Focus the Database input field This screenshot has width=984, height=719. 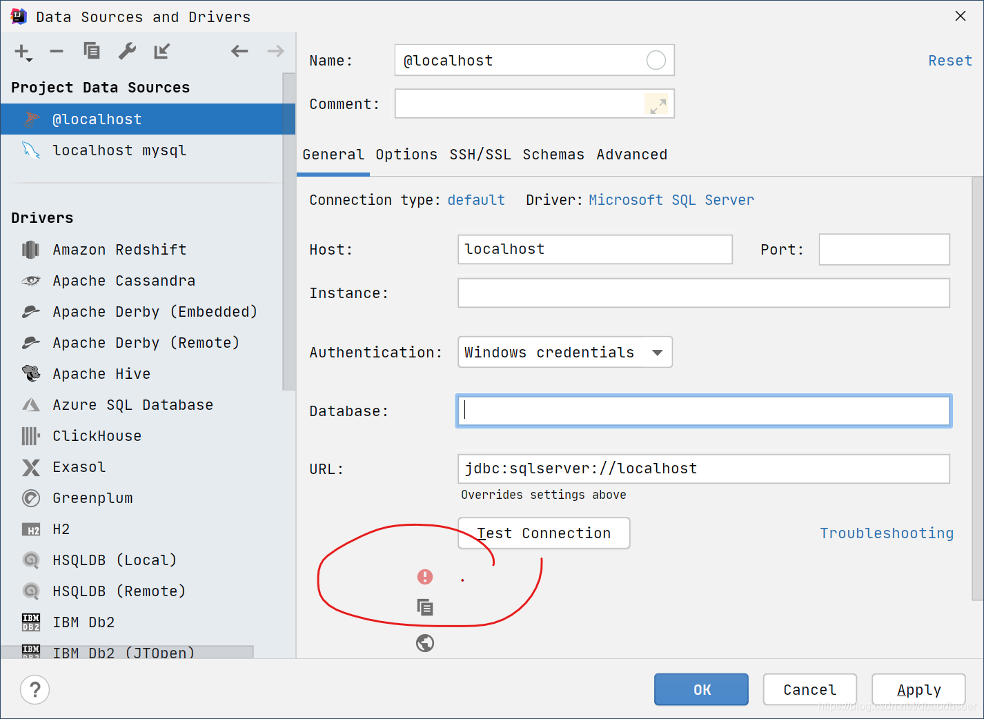[704, 411]
